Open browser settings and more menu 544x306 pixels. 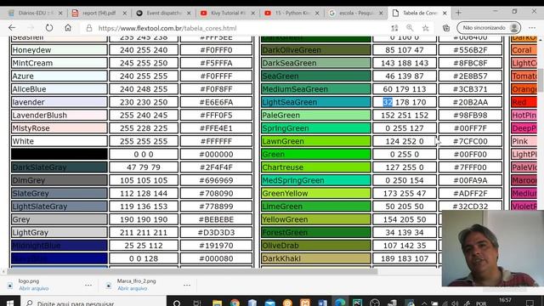click(532, 28)
